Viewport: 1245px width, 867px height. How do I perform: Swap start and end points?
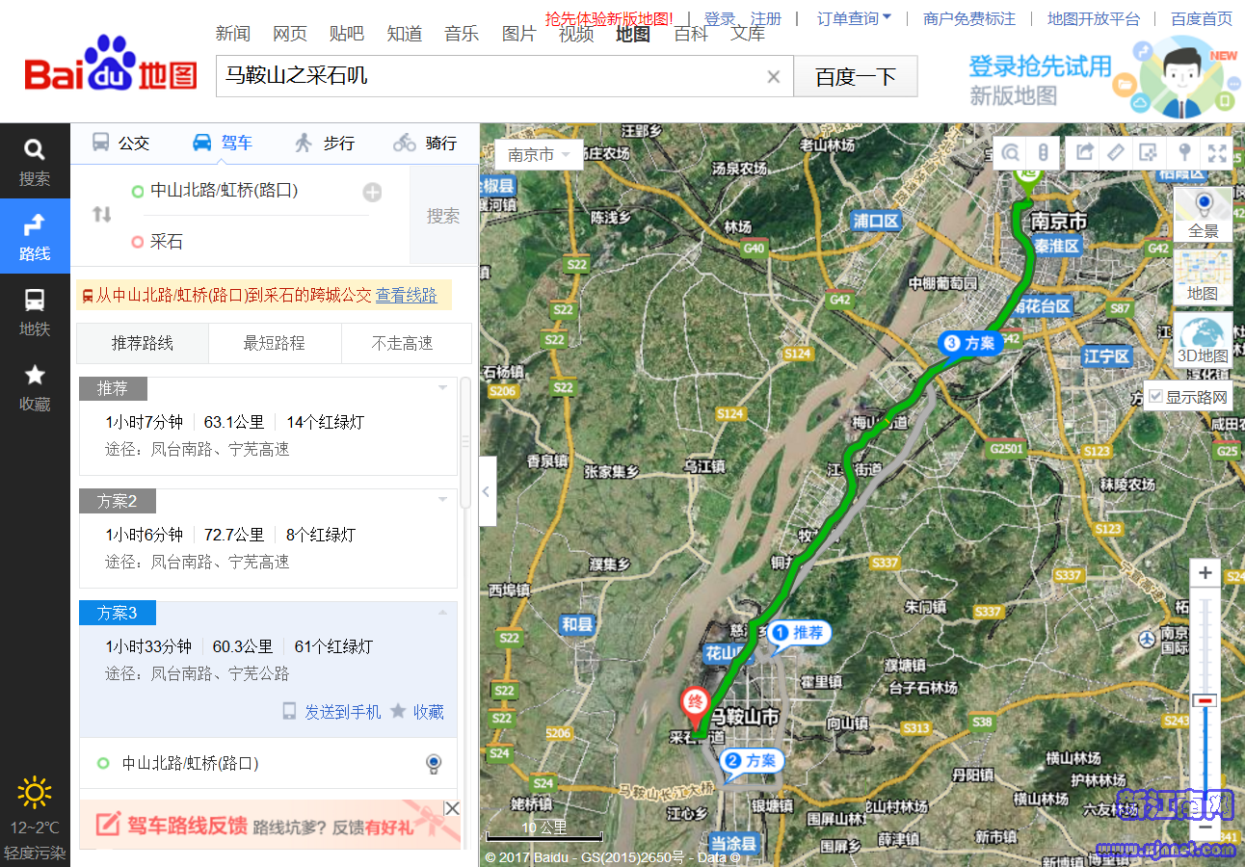click(101, 215)
